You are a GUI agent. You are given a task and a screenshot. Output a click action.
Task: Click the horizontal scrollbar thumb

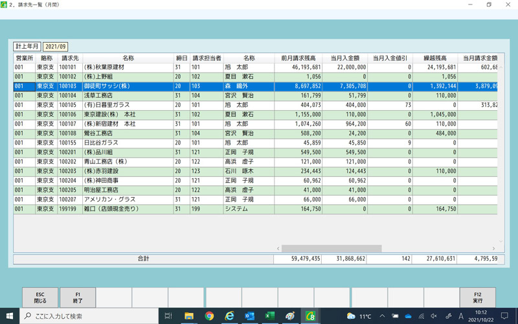(x=332, y=248)
